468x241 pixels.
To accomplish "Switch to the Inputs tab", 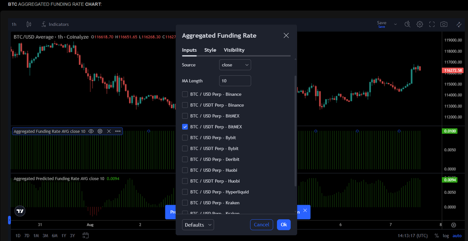I will pyautogui.click(x=189, y=50).
